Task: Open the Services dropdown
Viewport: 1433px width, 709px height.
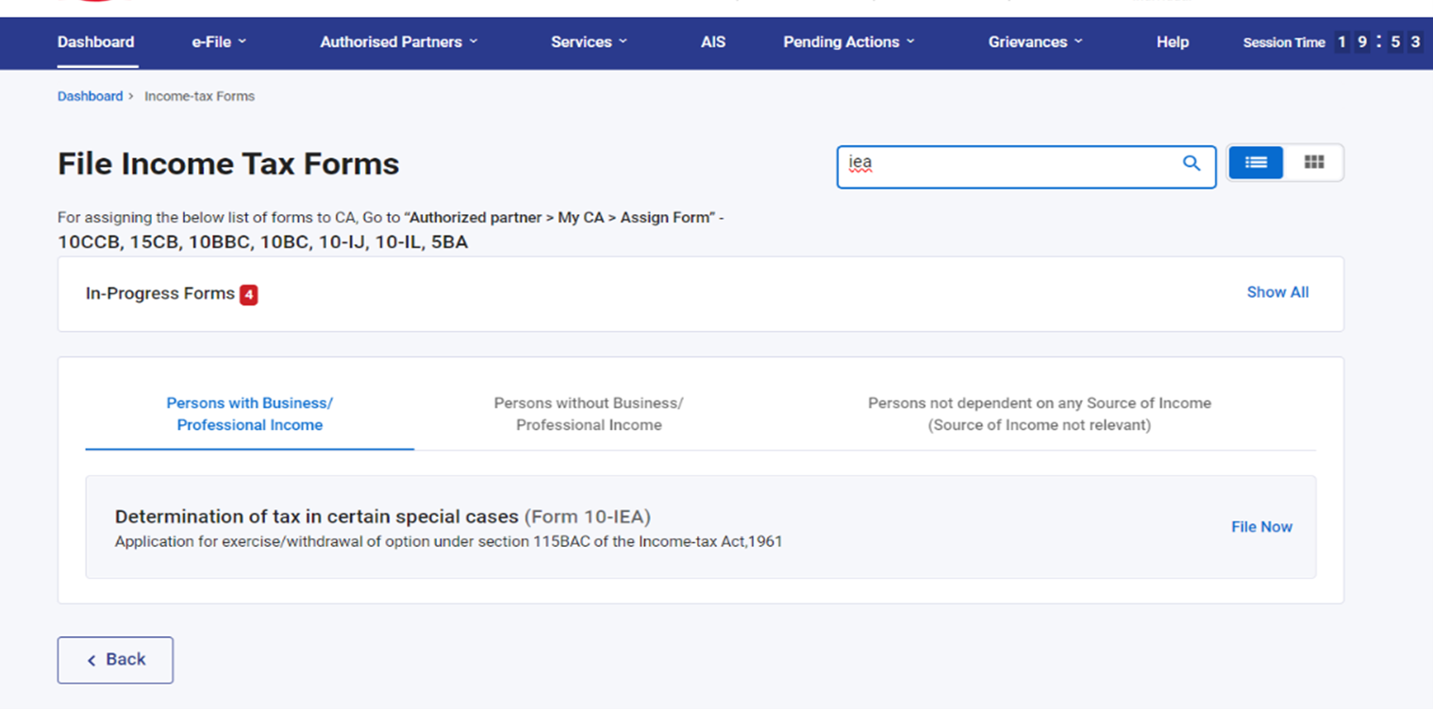Action: point(588,42)
